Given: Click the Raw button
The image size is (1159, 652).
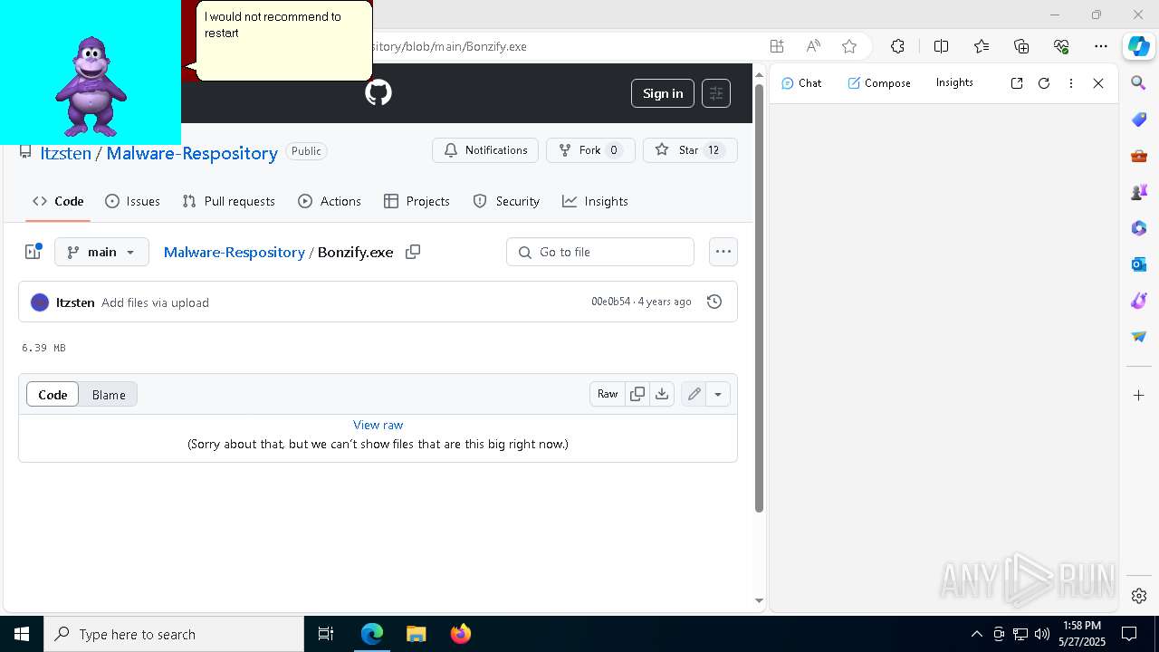Looking at the screenshot, I should point(608,394).
